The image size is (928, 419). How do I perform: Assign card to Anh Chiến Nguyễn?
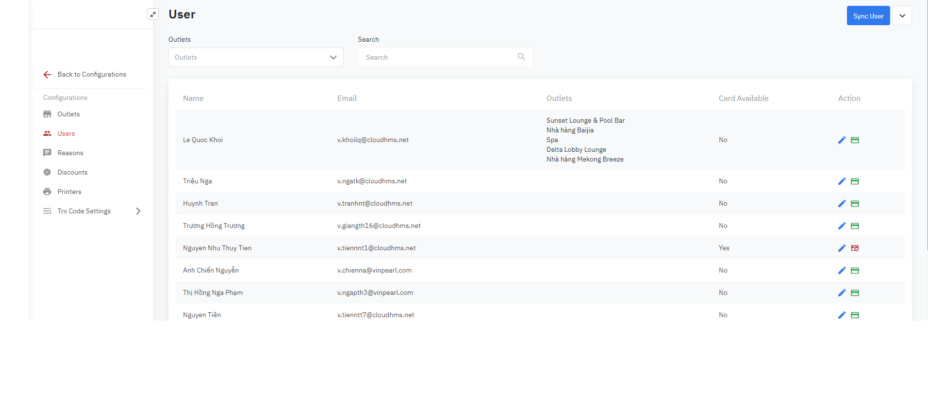click(855, 271)
